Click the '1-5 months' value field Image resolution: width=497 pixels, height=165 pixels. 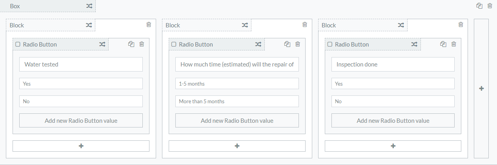[x=237, y=84]
